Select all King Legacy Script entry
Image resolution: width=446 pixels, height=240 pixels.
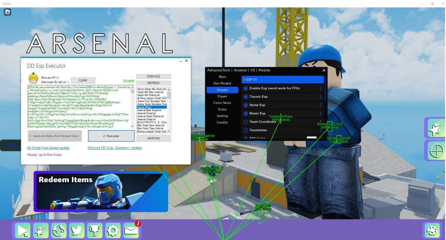coord(151,98)
